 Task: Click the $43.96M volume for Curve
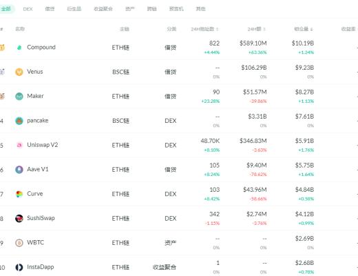point(255,190)
